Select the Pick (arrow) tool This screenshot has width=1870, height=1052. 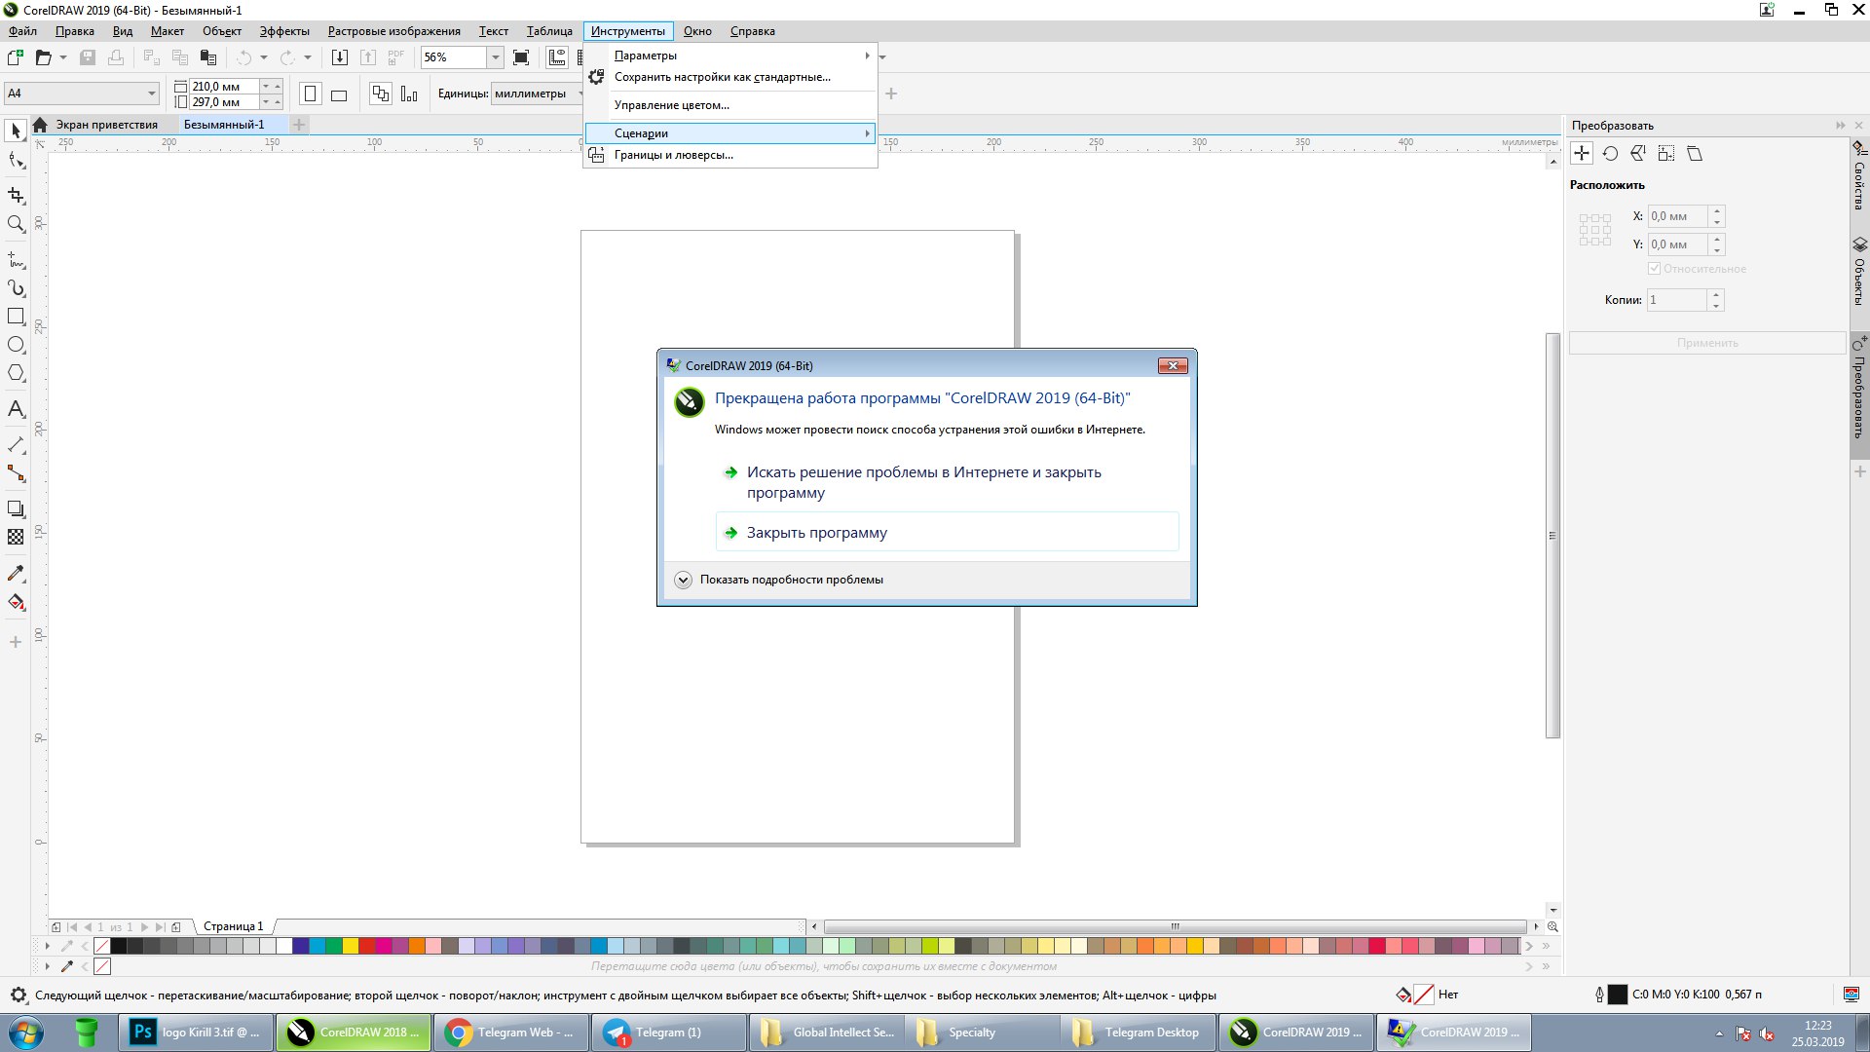[x=16, y=131]
